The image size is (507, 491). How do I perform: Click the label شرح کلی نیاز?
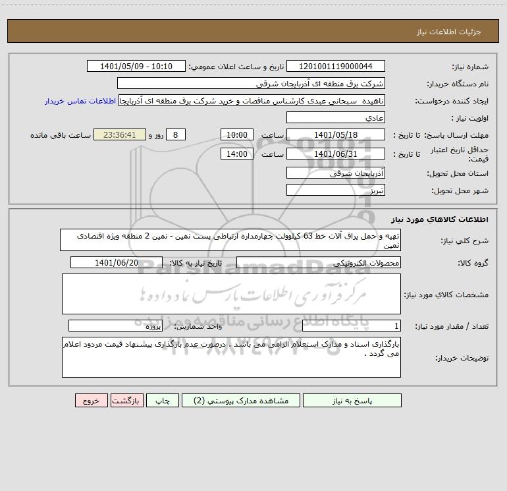point(465,241)
